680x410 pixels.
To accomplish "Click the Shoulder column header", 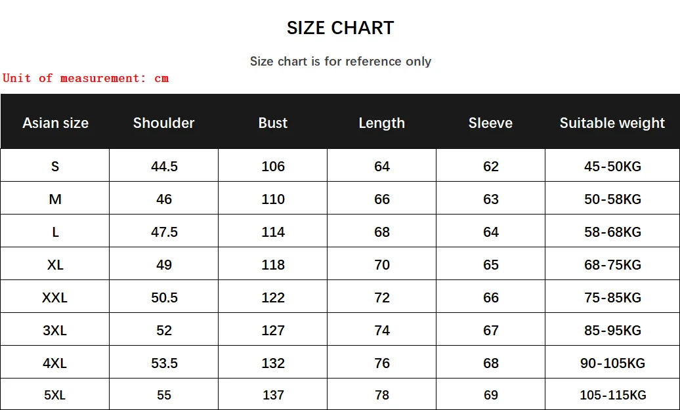I will tap(163, 123).
